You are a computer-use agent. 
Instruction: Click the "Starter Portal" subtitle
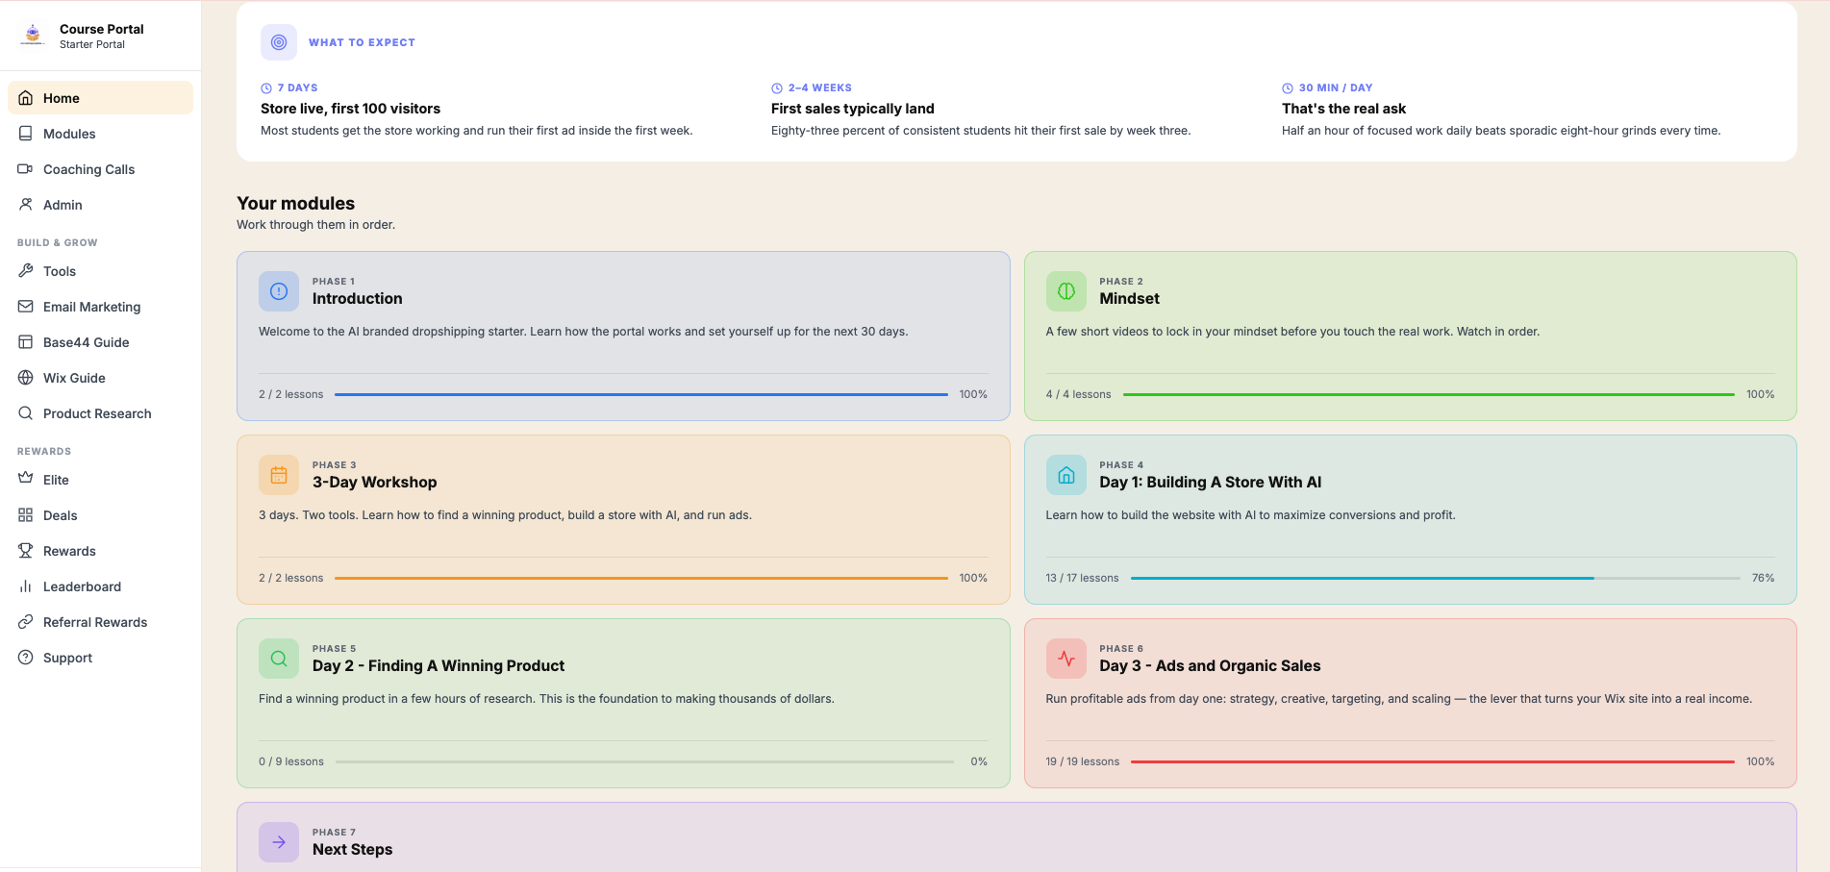pyautogui.click(x=92, y=44)
